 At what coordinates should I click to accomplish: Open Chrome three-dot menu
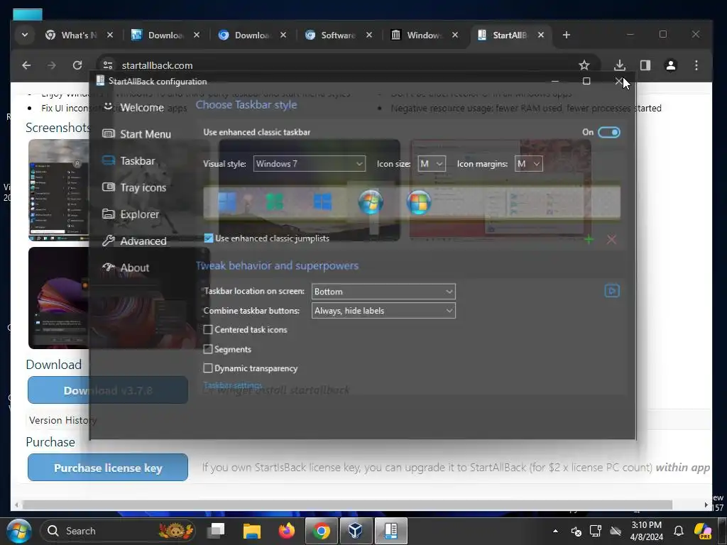tap(696, 65)
